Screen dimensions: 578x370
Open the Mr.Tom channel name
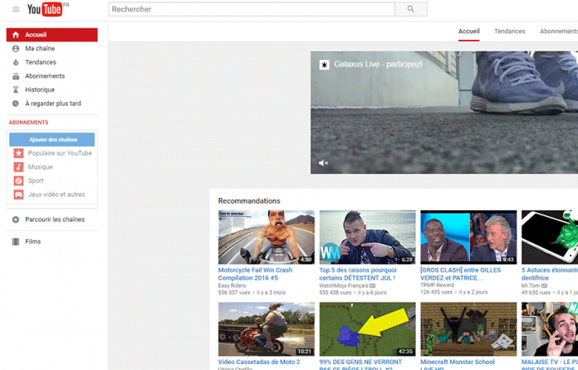click(531, 285)
